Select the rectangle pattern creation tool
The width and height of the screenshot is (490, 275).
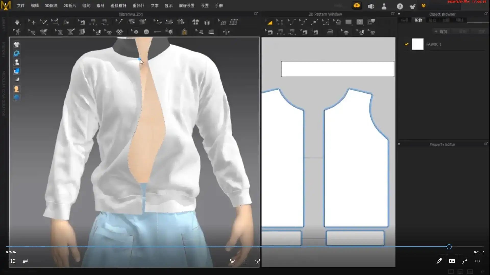click(x=349, y=22)
